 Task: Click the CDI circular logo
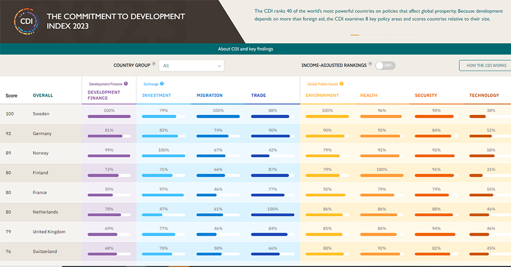click(x=26, y=22)
